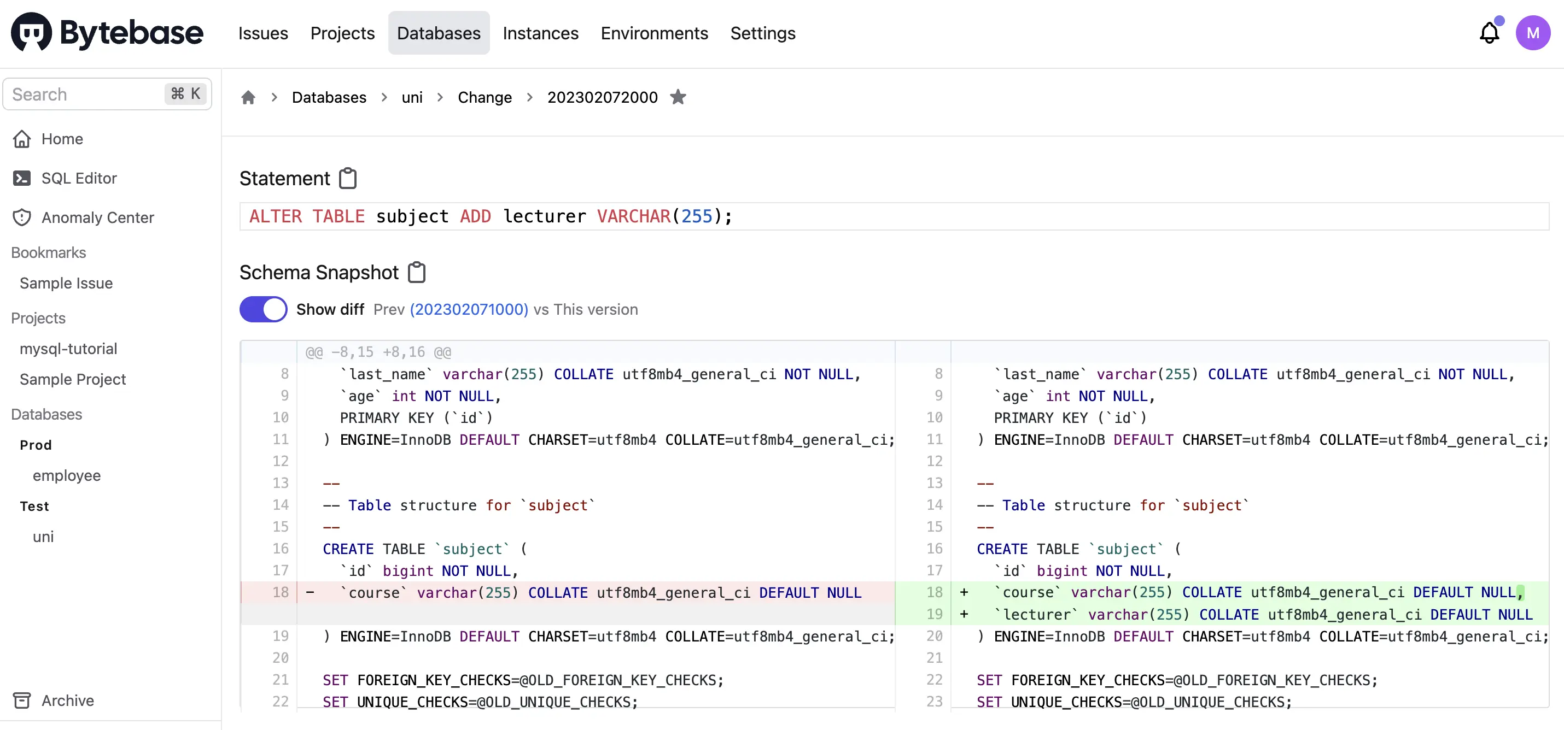Image resolution: width=1564 pixels, height=730 pixels.
Task: Open the Environments tab
Action: tap(654, 33)
